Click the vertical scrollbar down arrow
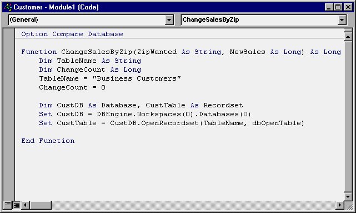 pos(348,196)
